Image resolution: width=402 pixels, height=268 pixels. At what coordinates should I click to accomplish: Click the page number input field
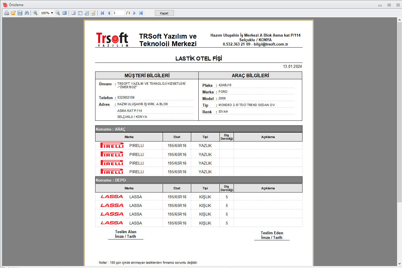tap(119, 13)
